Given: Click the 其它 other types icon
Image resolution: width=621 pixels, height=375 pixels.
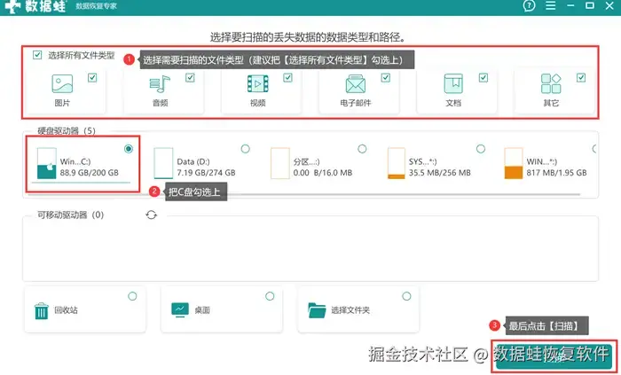Looking at the screenshot, I should click(x=551, y=84).
